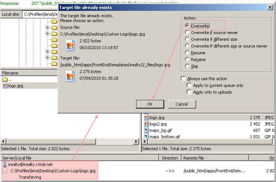Click target file image icon in dialog
Screen dimensions: 276x182
point(70,76)
